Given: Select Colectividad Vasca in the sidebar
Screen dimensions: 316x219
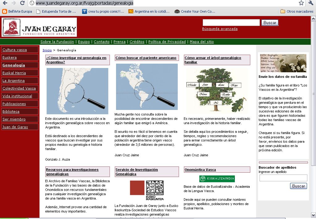Looking at the screenshot, I should point(20,88).
